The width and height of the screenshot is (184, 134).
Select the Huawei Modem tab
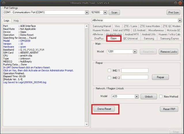pyautogui.click(x=101, y=30)
